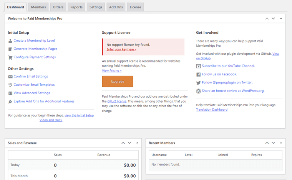Click the cart icon beside Configure Payment Settings
Viewport: 292px width, 180px height.
point(10,57)
